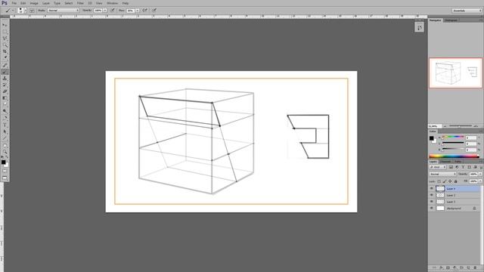
Task: Open the Opacity slider arrow in options bar
Action: click(x=105, y=10)
